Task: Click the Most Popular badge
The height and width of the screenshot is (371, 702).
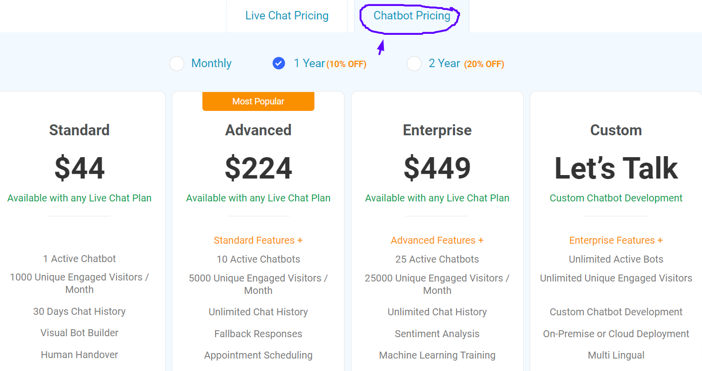Action: (x=258, y=101)
